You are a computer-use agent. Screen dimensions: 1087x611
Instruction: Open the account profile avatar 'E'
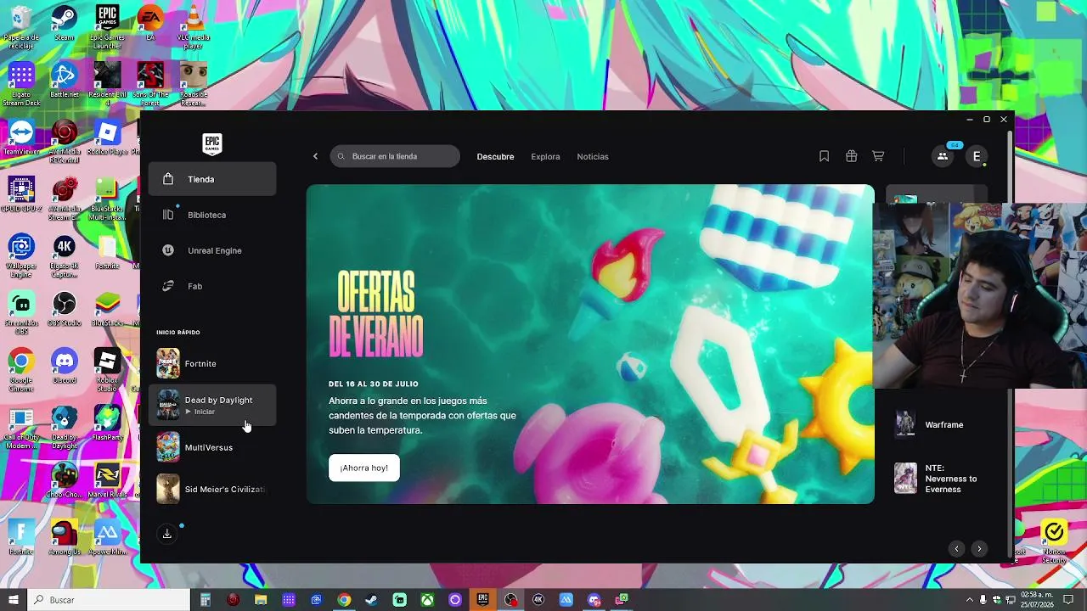click(x=977, y=156)
